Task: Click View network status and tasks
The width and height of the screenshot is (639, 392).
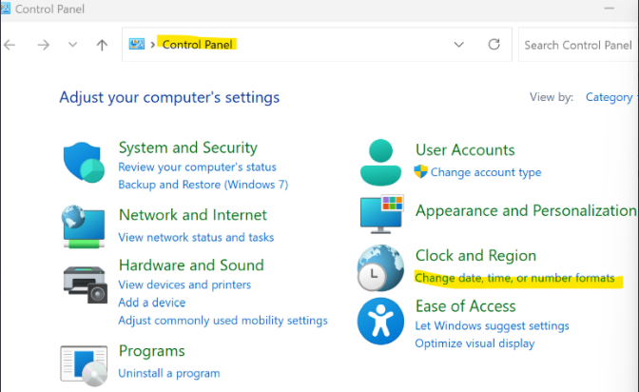Action: 196,237
